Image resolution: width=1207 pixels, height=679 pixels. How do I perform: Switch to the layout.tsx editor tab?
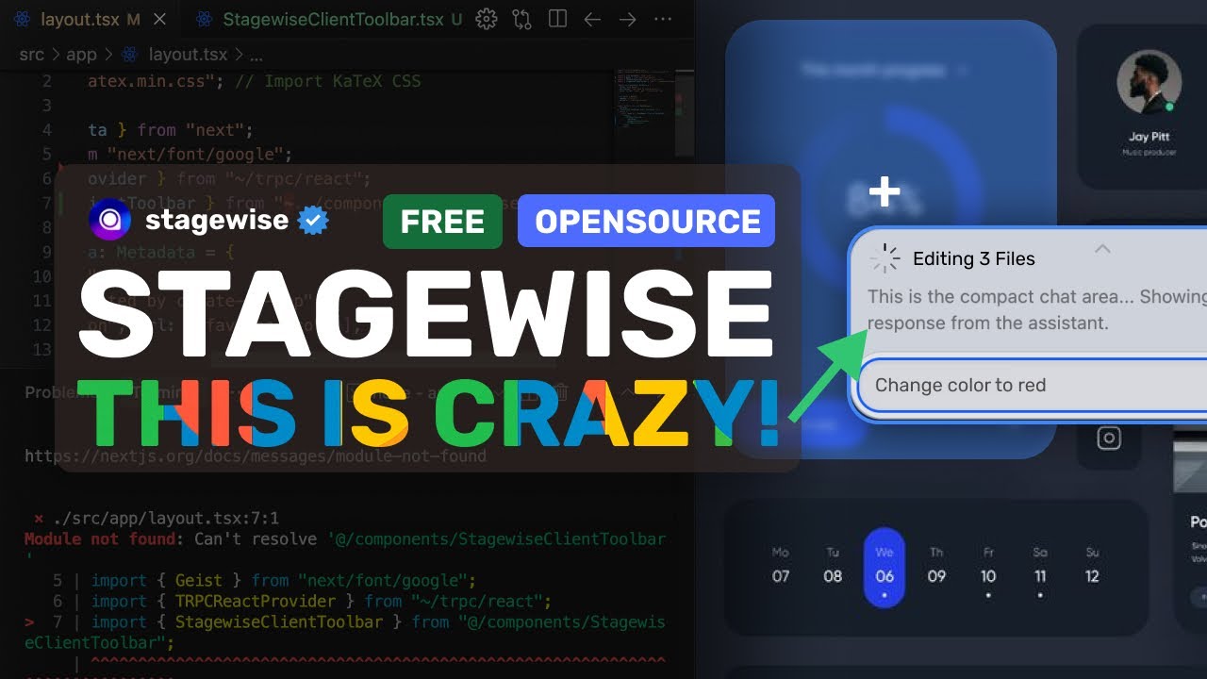79,19
